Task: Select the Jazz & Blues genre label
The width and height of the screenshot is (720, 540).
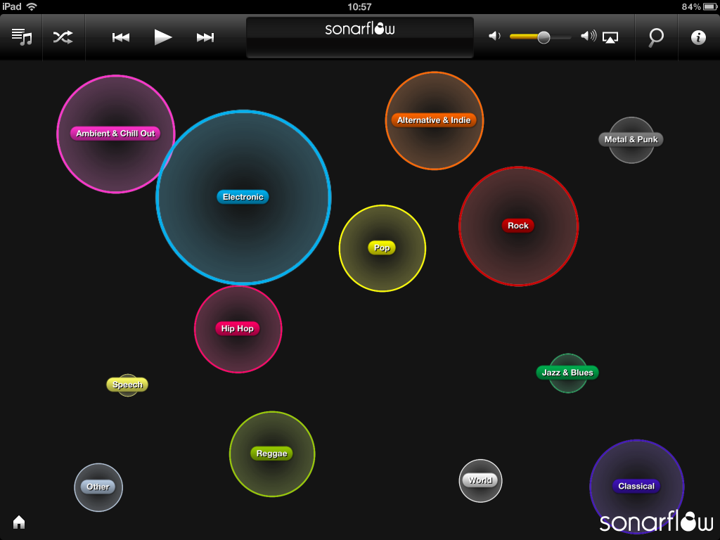Action: coord(567,373)
